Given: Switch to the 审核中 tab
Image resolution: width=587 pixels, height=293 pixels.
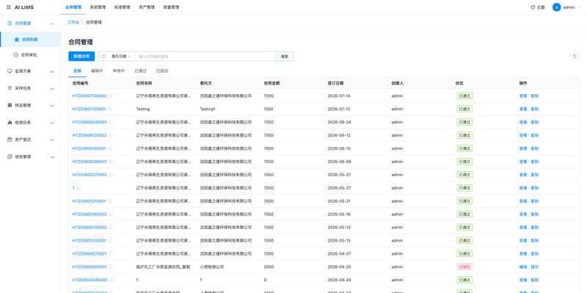Looking at the screenshot, I should (x=119, y=70).
